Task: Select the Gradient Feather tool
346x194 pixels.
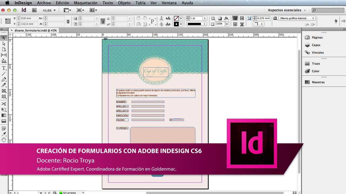Action: (4, 121)
